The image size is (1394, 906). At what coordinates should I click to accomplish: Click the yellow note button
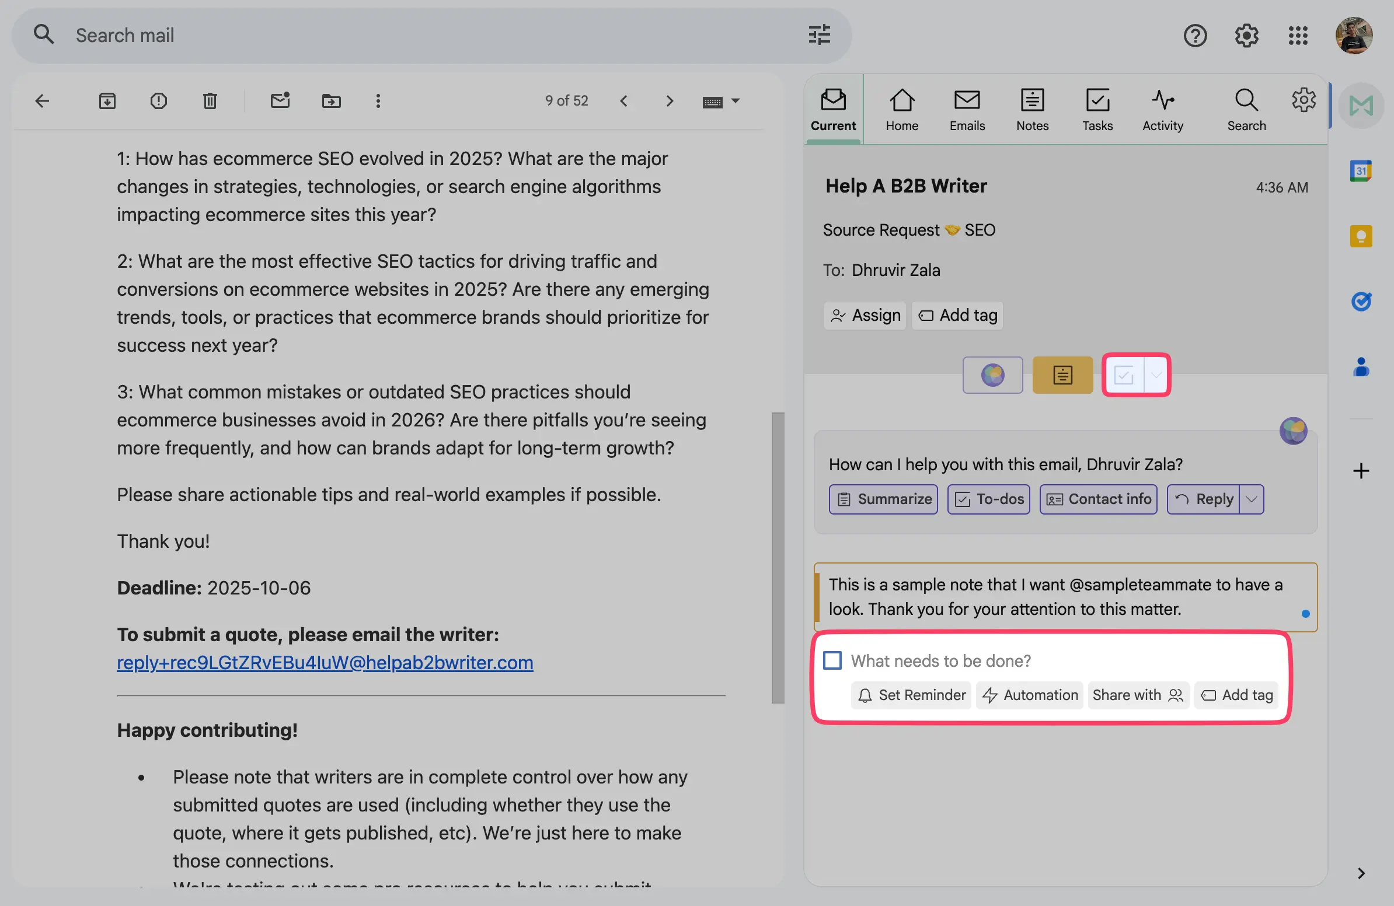click(x=1062, y=375)
